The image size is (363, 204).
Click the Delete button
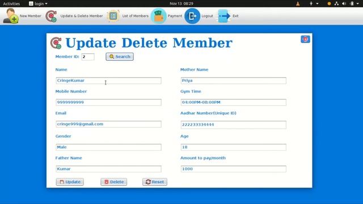tap(113, 182)
